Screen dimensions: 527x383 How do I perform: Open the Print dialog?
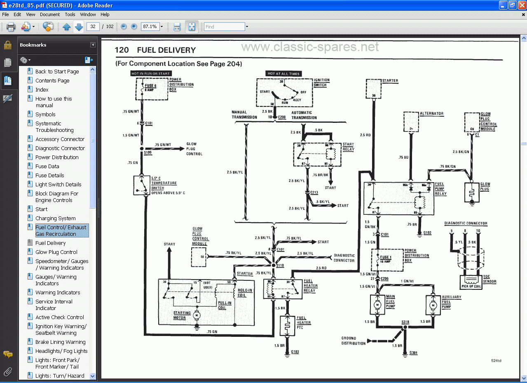pyautogui.click(x=10, y=26)
